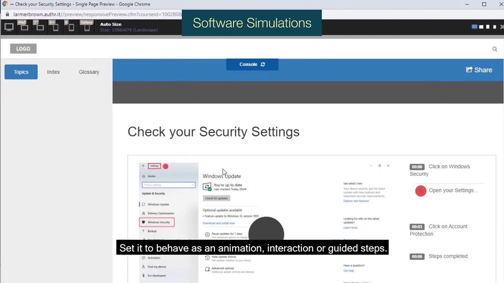Click the Activation checkmark circle icon
The image size is (504, 283).
pyautogui.click(x=143, y=258)
